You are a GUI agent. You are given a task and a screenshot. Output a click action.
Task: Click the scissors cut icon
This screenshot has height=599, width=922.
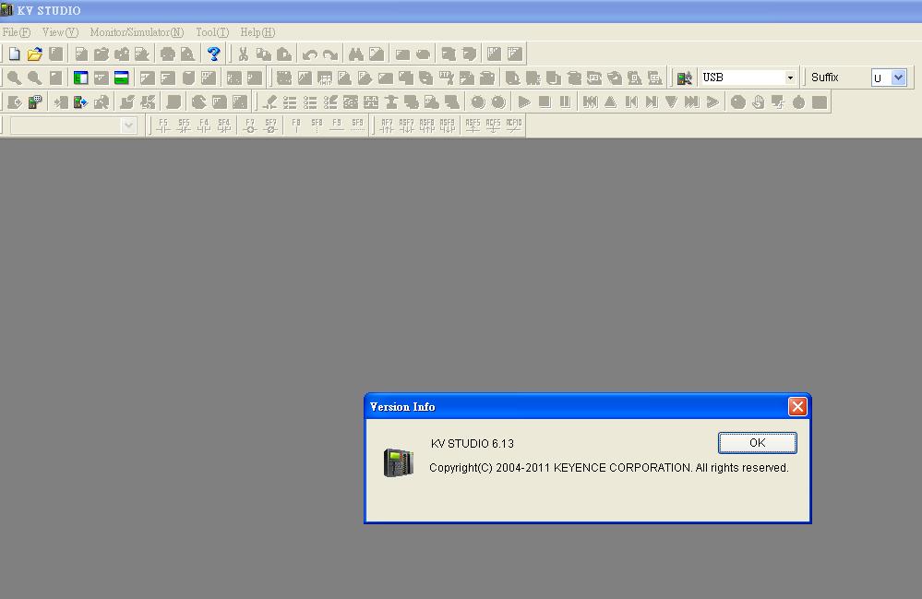tap(244, 54)
